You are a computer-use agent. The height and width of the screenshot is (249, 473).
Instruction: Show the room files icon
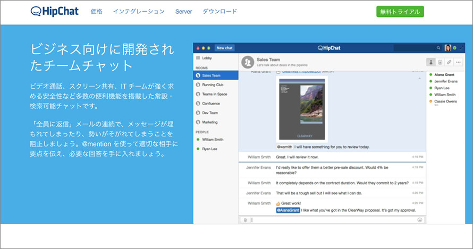coord(440,62)
